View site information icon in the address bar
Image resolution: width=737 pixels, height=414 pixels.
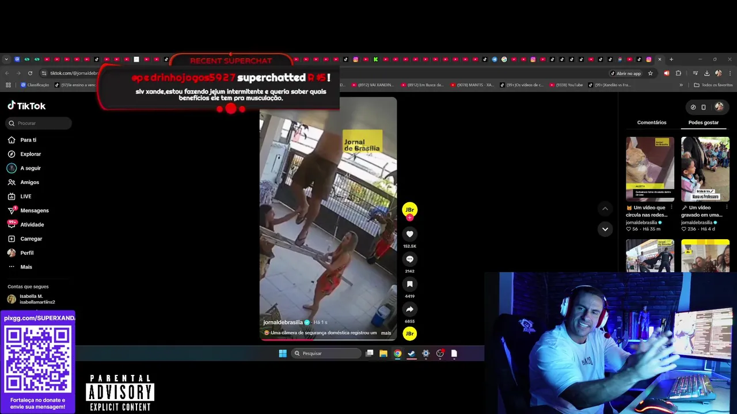tap(44, 73)
